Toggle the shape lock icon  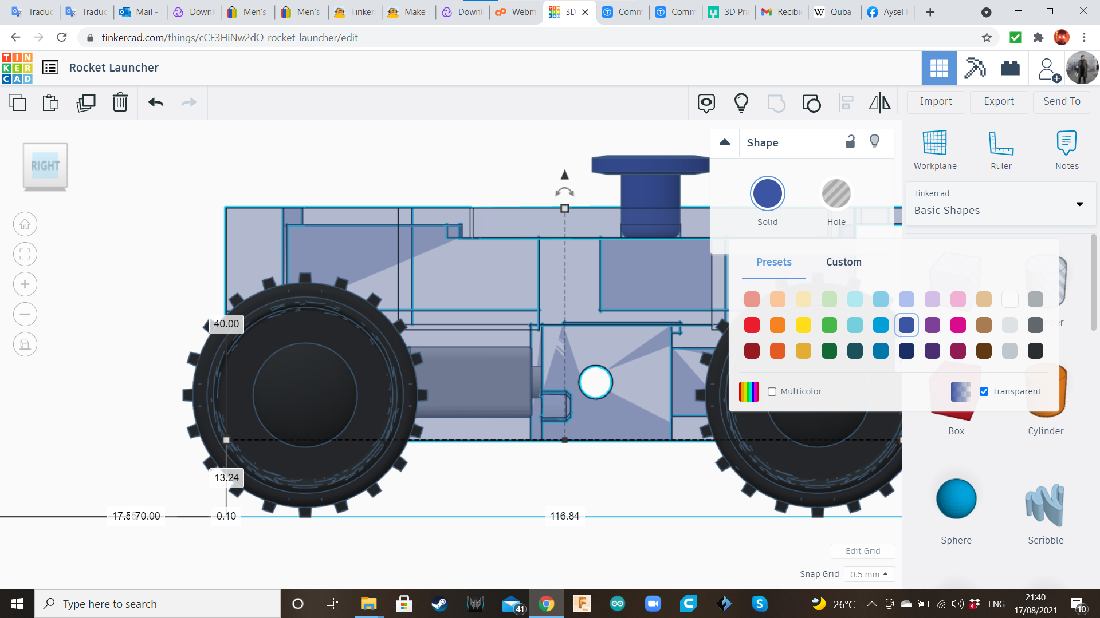850,142
